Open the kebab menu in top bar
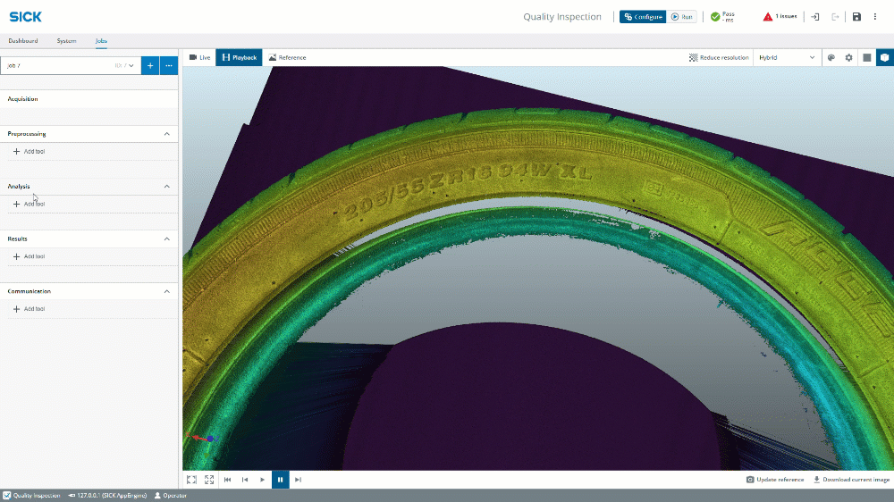 pyautogui.click(x=875, y=17)
